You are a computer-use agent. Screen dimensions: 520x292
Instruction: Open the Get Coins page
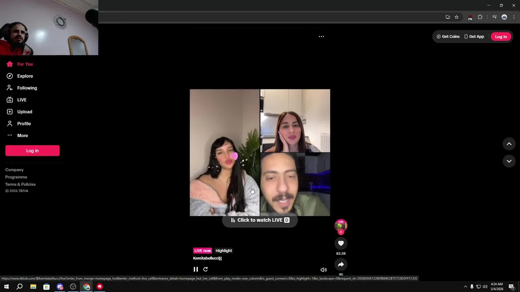pos(448,36)
